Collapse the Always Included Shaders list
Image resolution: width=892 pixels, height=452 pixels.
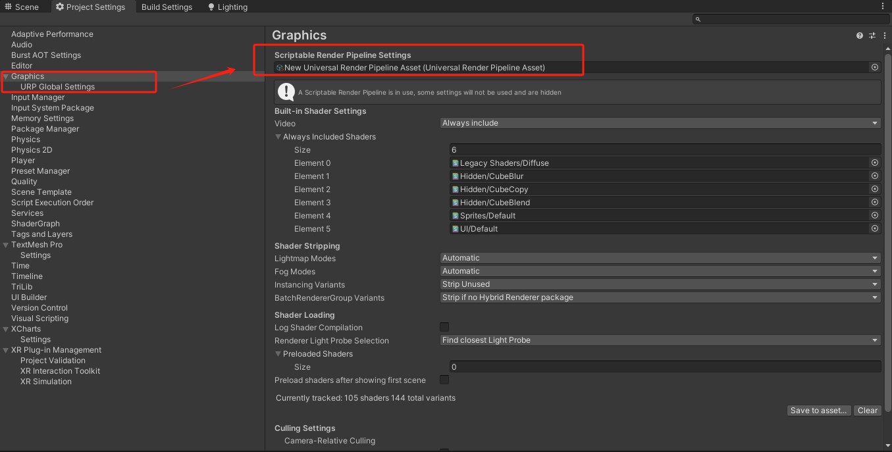click(278, 137)
